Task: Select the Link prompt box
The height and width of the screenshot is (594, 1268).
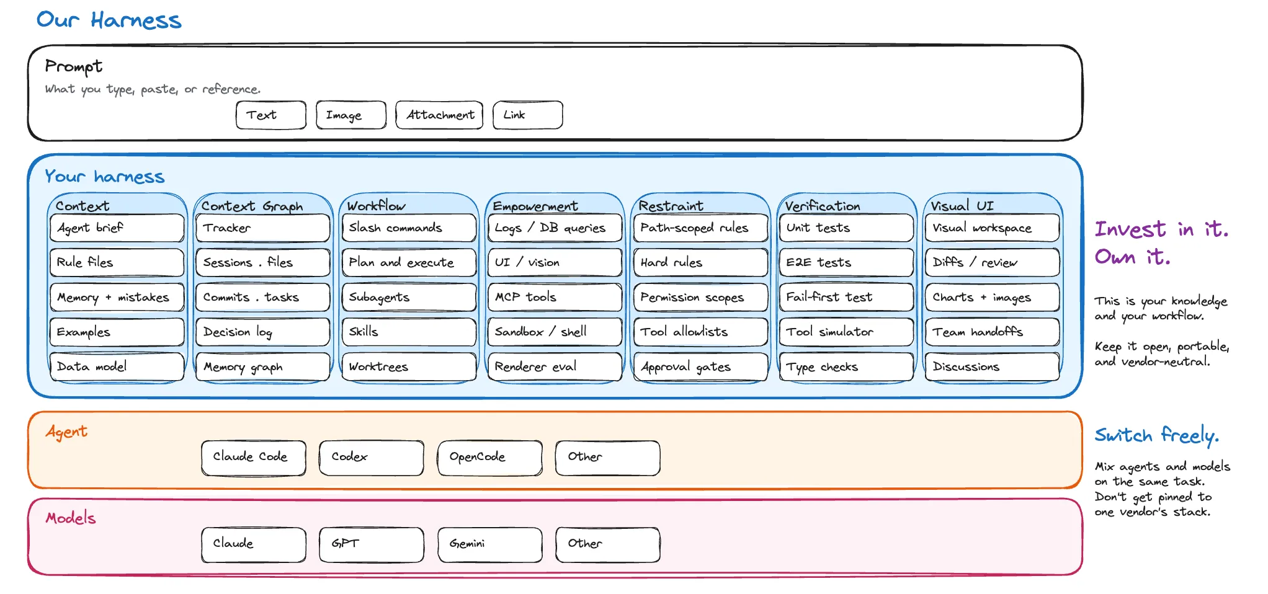Action: (x=528, y=115)
